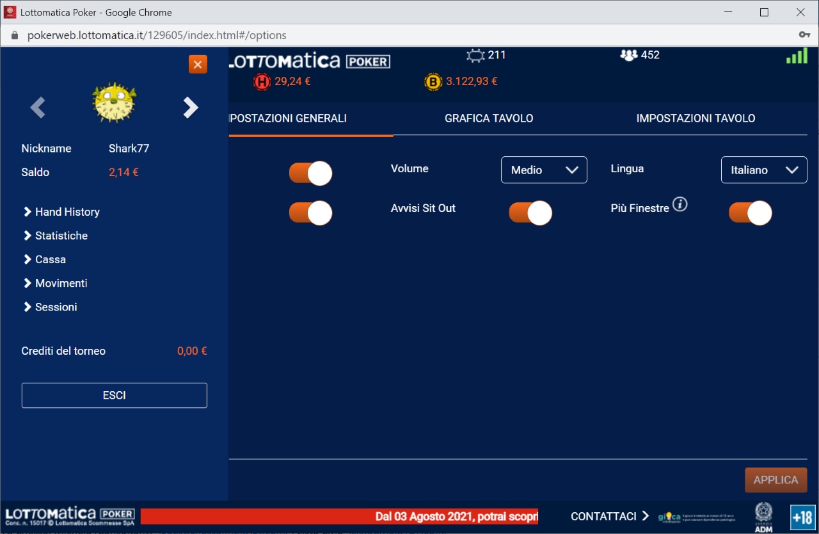819x534 pixels.
Task: Click the arrow next to CONTATTACI
Action: coord(645,516)
